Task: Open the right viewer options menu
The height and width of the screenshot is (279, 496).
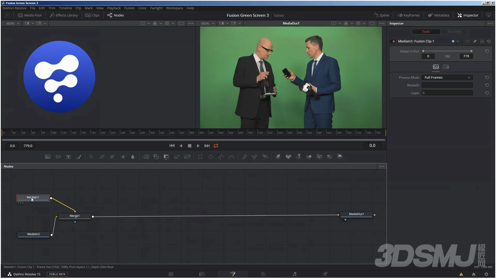Action: (382, 24)
